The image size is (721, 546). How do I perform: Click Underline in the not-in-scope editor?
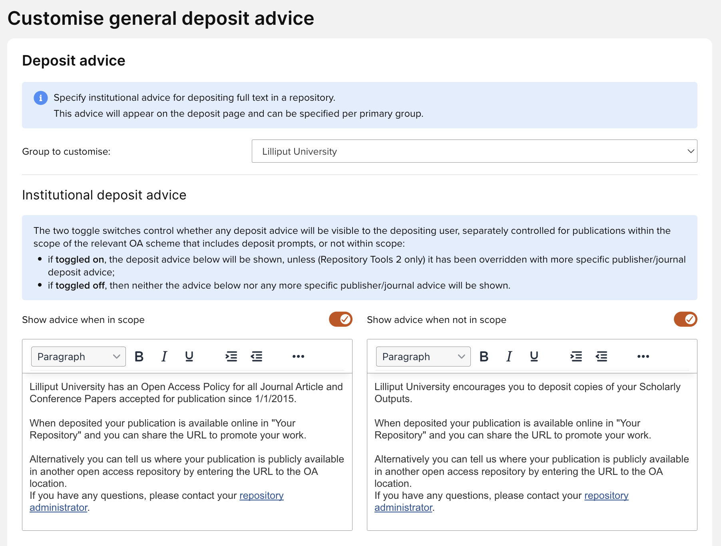(x=534, y=356)
